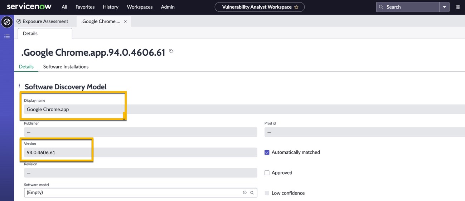Screen dimensions: 465x201
Task: Click the magnifier icon in the Search box
Action: 381,7
